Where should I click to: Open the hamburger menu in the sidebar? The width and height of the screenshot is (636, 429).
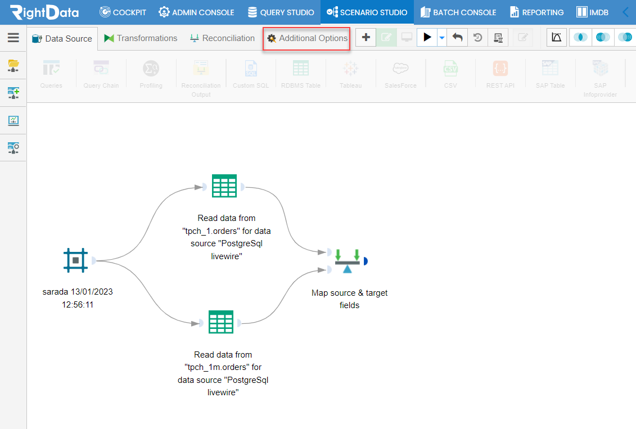13,38
